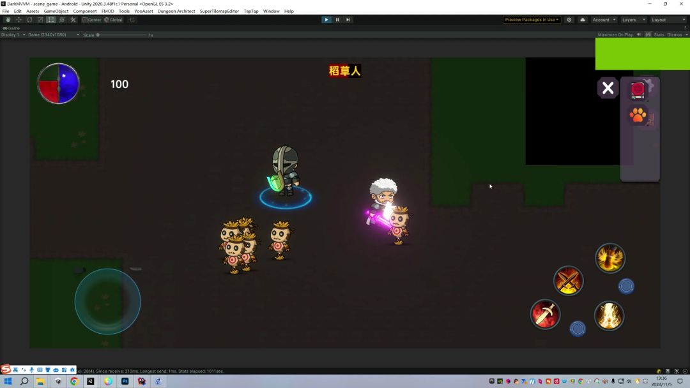Open Unity cloud services icon
690x388 pixels.
tap(582, 20)
